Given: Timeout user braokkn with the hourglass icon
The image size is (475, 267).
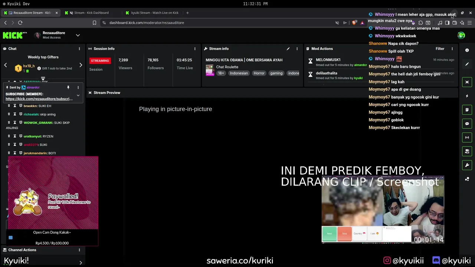Looking at the screenshot, I should click(x=15, y=106).
